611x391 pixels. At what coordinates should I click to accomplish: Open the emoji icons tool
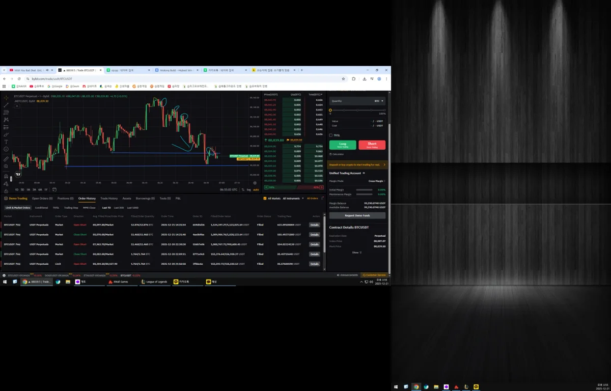(6, 149)
